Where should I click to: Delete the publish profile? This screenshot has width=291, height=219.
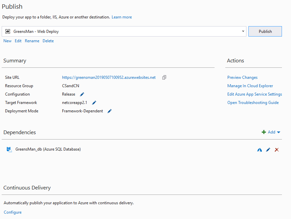pyautogui.click(x=48, y=41)
